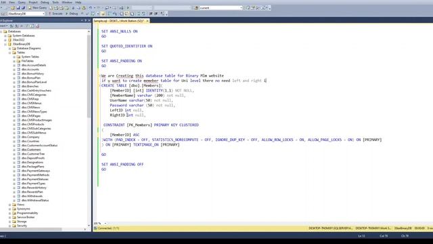Expand the System Tables folder
The width and height of the screenshot is (433, 244).
(14, 57)
